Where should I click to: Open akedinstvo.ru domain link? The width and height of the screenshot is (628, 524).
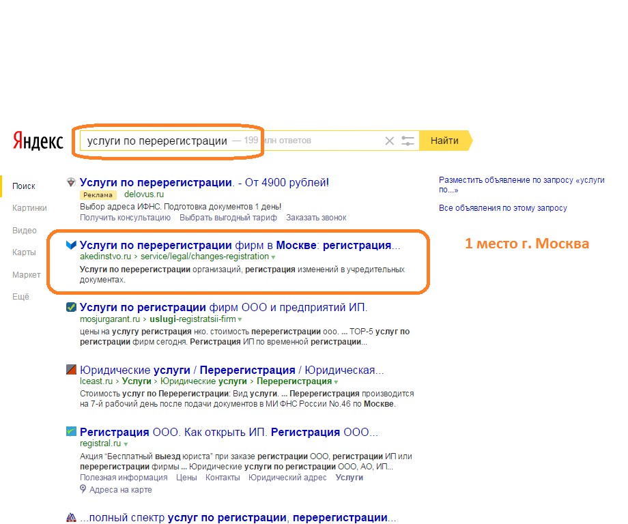pos(105,256)
